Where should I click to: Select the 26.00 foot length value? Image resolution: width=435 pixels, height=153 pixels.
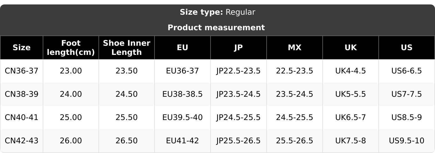(x=71, y=141)
